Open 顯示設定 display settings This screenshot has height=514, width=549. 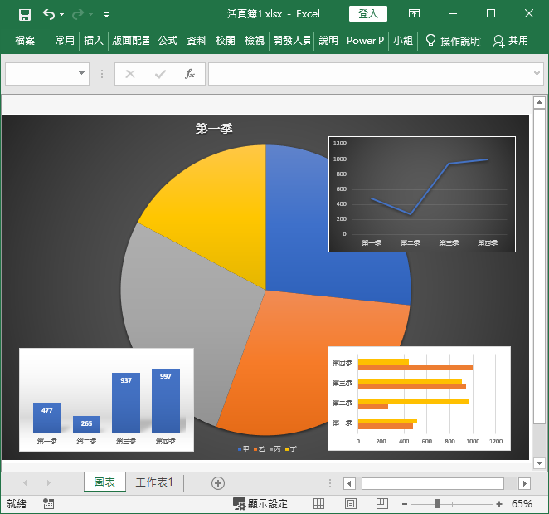coord(260,504)
